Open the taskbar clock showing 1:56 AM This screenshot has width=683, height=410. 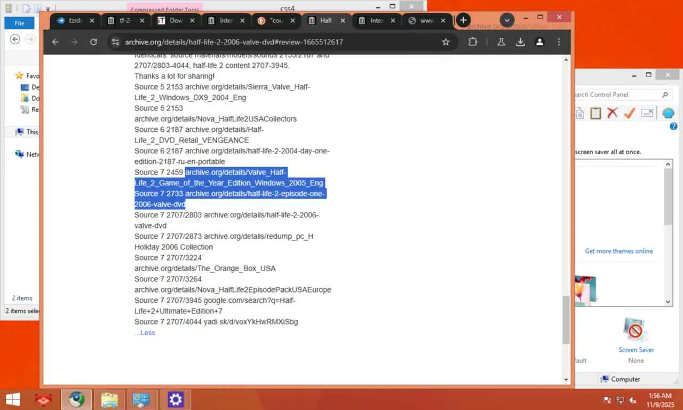[x=660, y=399]
